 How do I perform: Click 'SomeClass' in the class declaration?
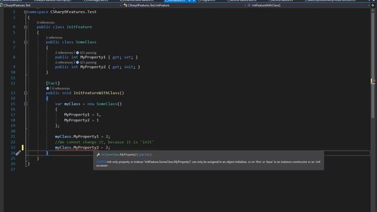tap(86, 42)
